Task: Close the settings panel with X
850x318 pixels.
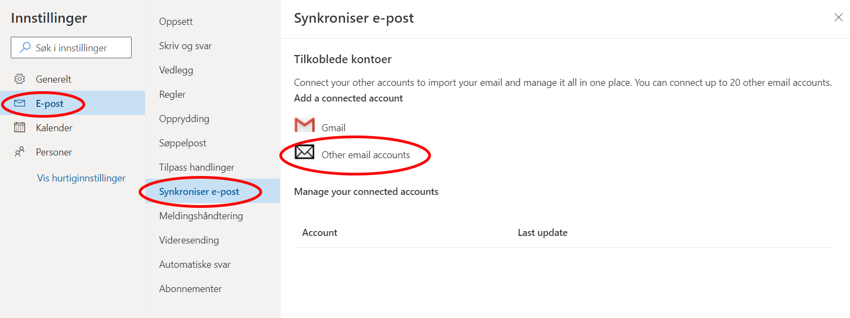Action: pyautogui.click(x=839, y=17)
